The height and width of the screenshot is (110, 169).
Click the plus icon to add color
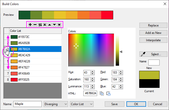(30, 25)
